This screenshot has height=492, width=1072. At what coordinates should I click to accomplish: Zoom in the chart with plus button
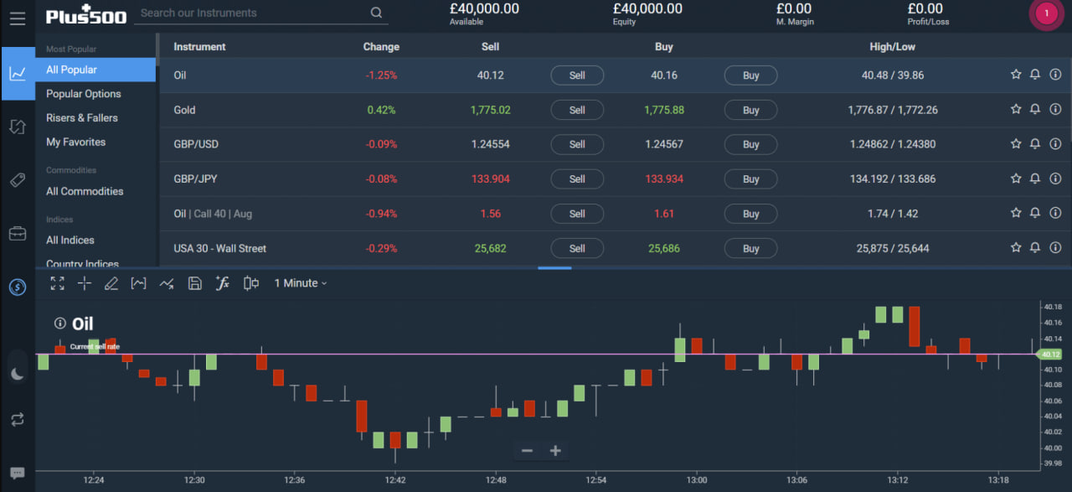pyautogui.click(x=555, y=451)
